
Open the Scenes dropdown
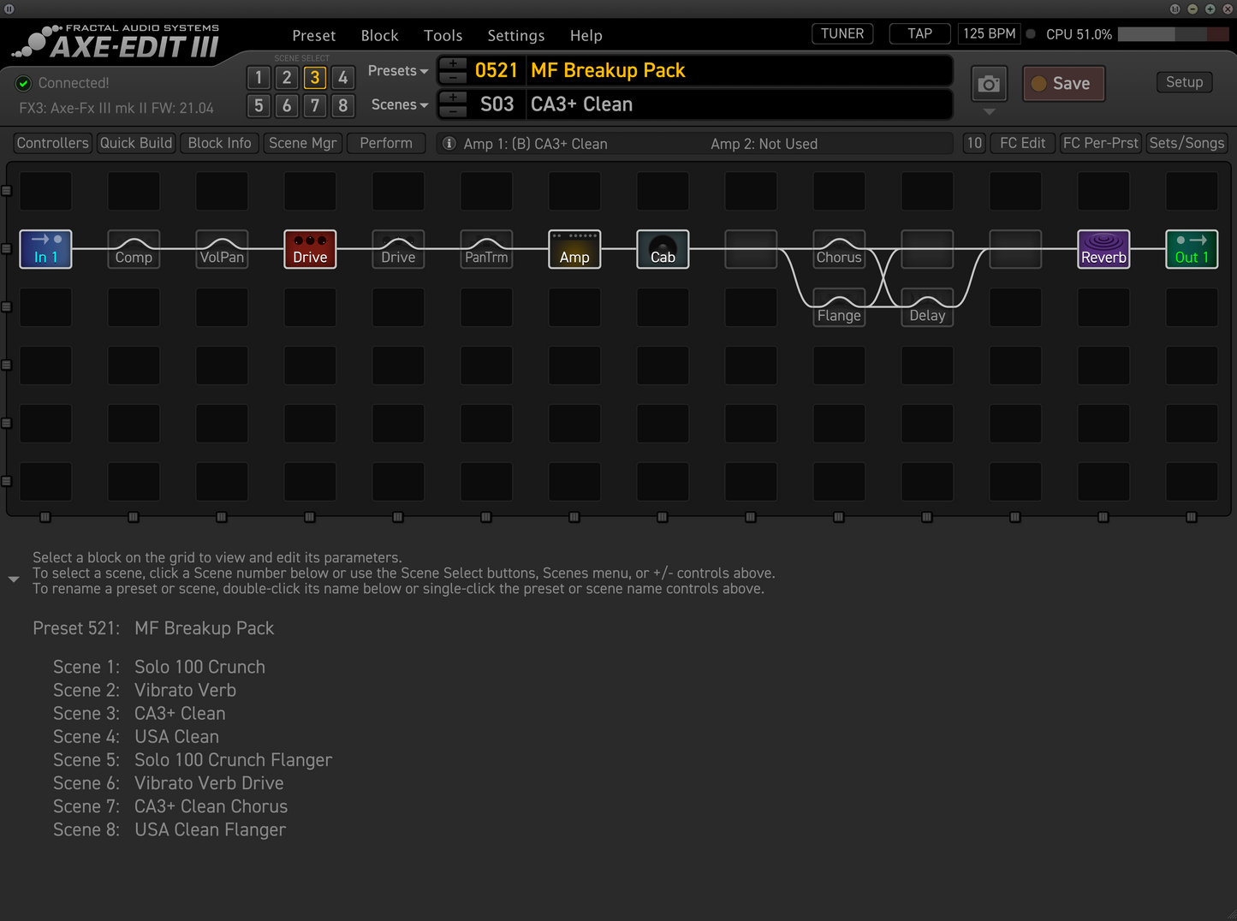point(399,104)
